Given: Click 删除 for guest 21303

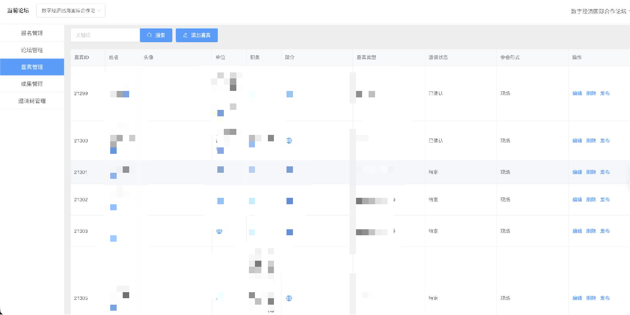Looking at the screenshot, I should coord(591,231).
